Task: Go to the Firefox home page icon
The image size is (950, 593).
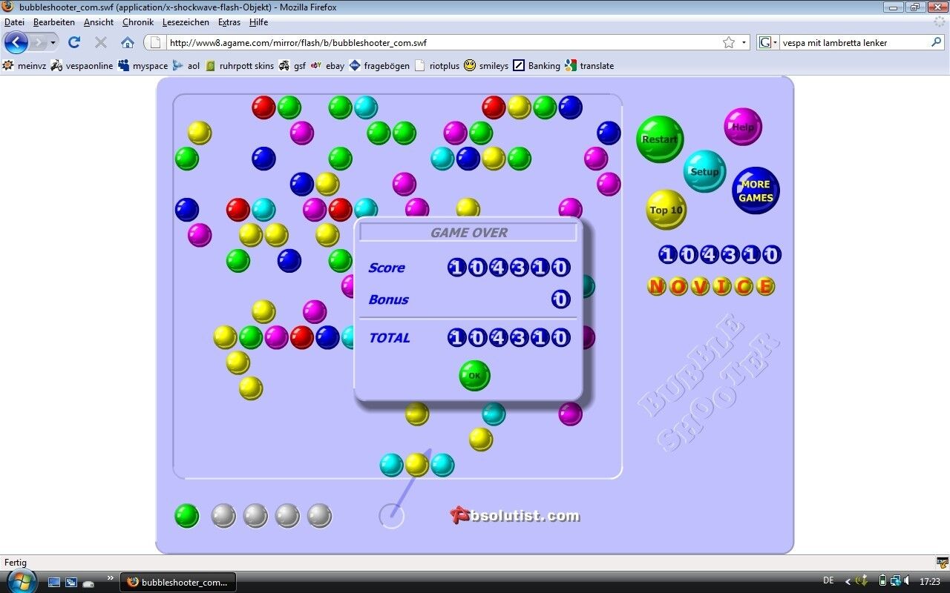Action: pyautogui.click(x=128, y=42)
